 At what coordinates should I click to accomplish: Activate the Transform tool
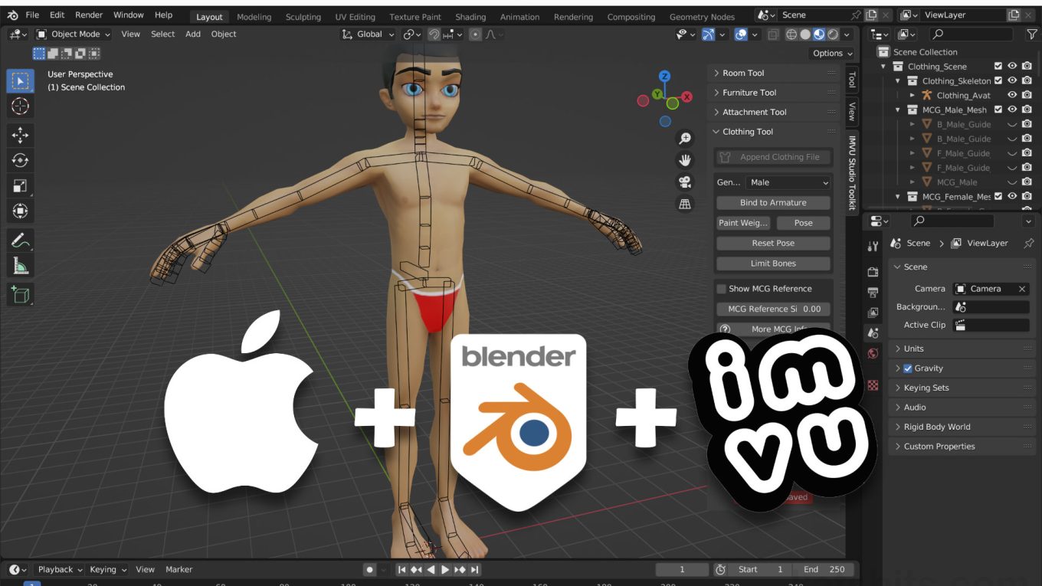coord(21,211)
